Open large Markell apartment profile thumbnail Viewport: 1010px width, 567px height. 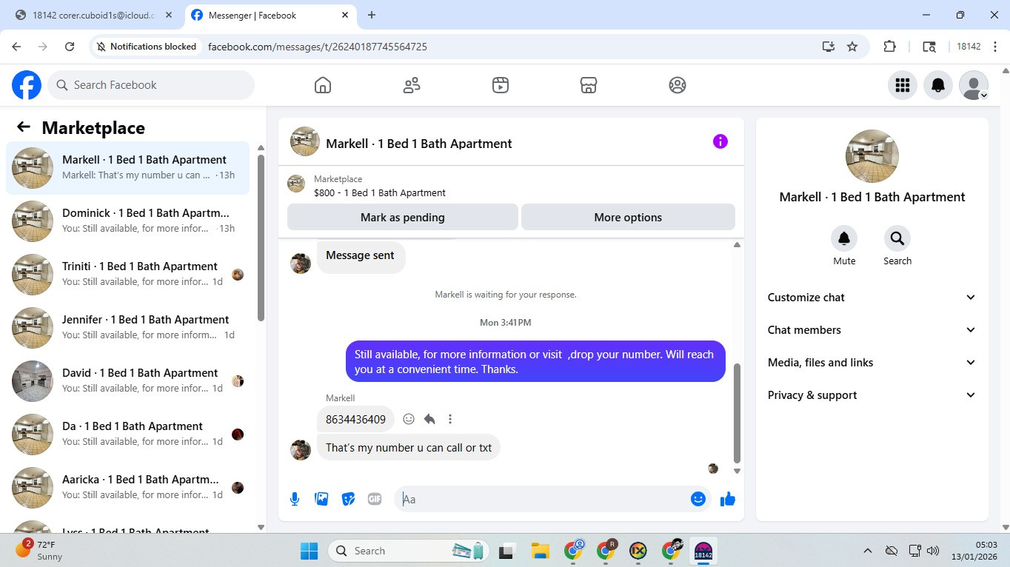point(872,156)
